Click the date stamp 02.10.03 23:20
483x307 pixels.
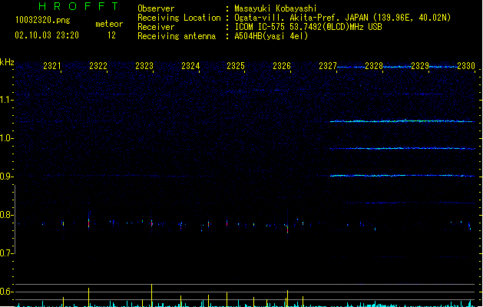[x=47, y=35]
